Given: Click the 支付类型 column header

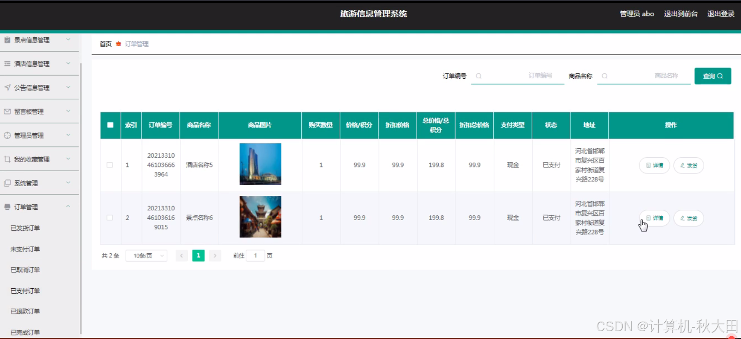Looking at the screenshot, I should point(513,125).
